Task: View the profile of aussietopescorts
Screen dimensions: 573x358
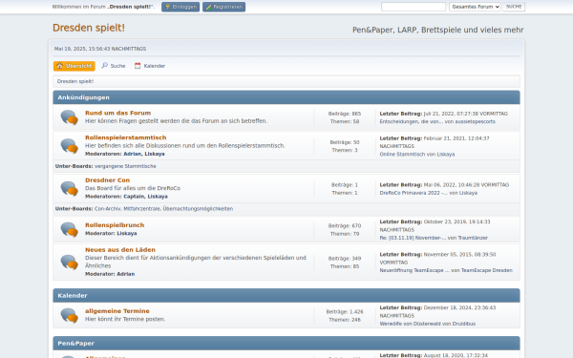Action: (475, 121)
